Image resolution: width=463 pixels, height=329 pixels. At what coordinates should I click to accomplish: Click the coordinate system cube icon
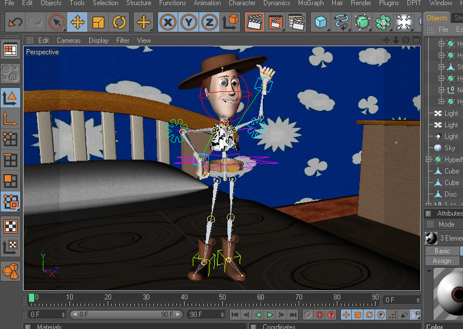[x=230, y=22]
